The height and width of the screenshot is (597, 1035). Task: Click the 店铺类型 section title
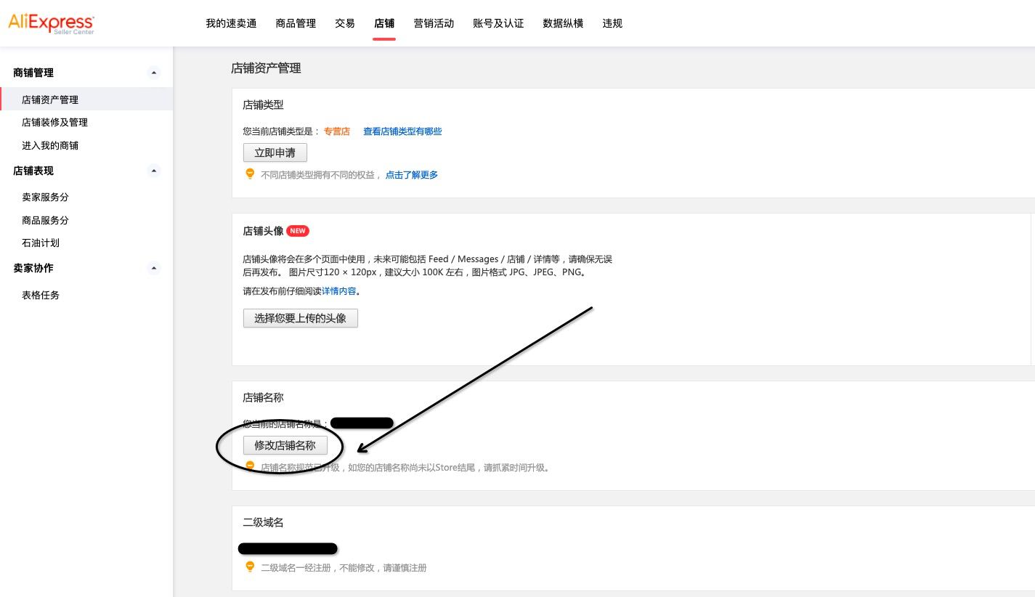pos(263,105)
